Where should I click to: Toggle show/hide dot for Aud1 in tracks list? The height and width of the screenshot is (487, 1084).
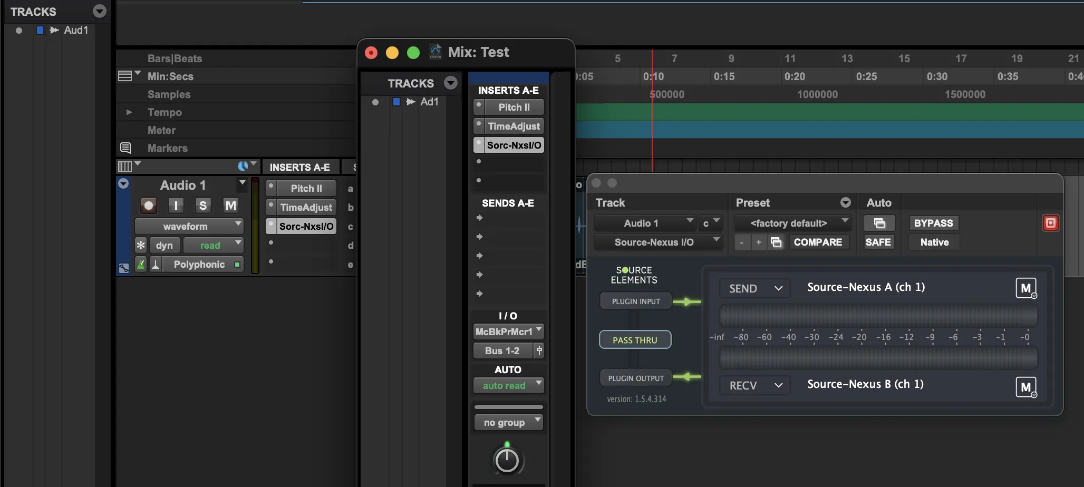pyautogui.click(x=19, y=30)
